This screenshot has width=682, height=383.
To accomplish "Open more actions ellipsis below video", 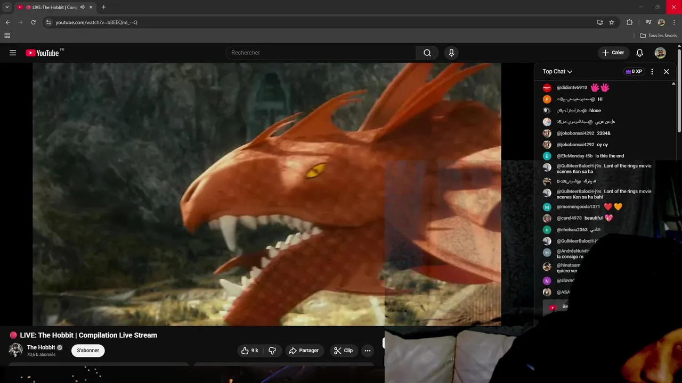I will [367, 351].
